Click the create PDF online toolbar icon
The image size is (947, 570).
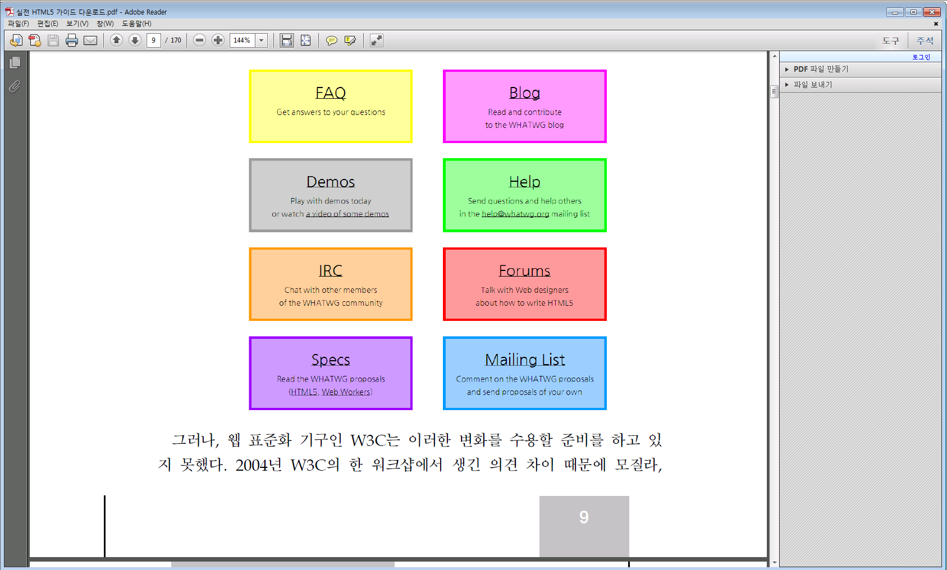(x=35, y=40)
